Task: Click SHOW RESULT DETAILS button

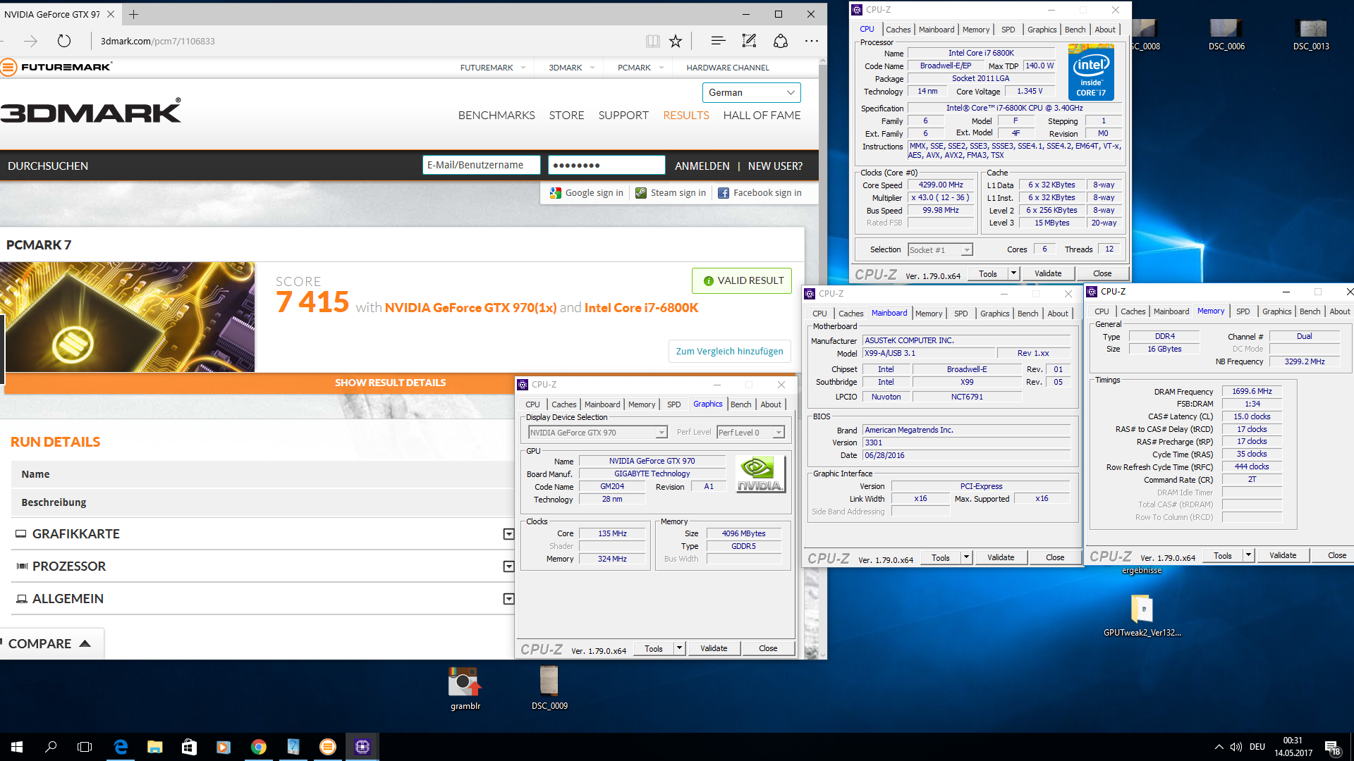Action: coord(390,383)
